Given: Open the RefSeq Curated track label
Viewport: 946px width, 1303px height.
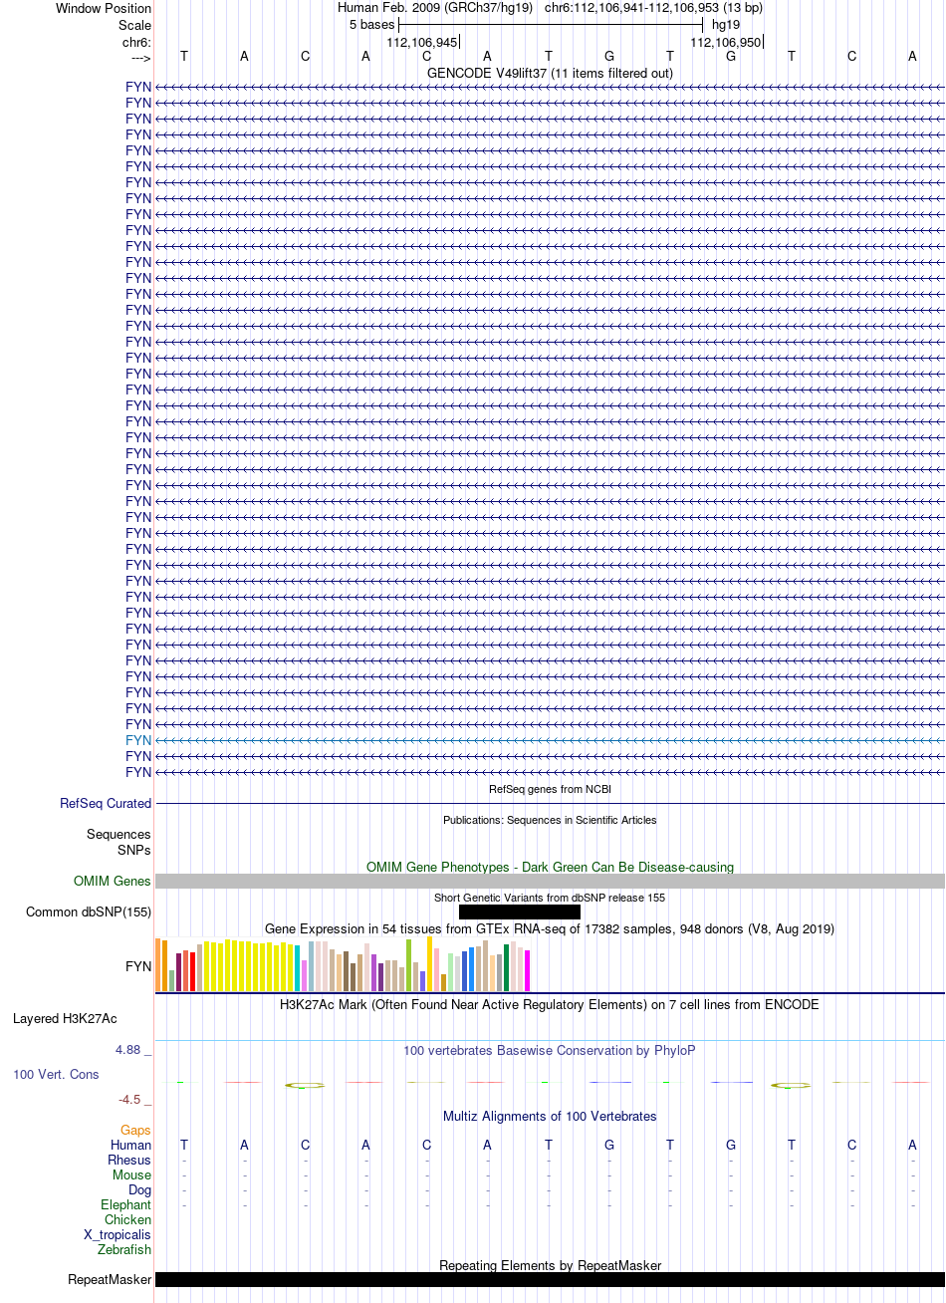Looking at the screenshot, I should pos(106,803).
